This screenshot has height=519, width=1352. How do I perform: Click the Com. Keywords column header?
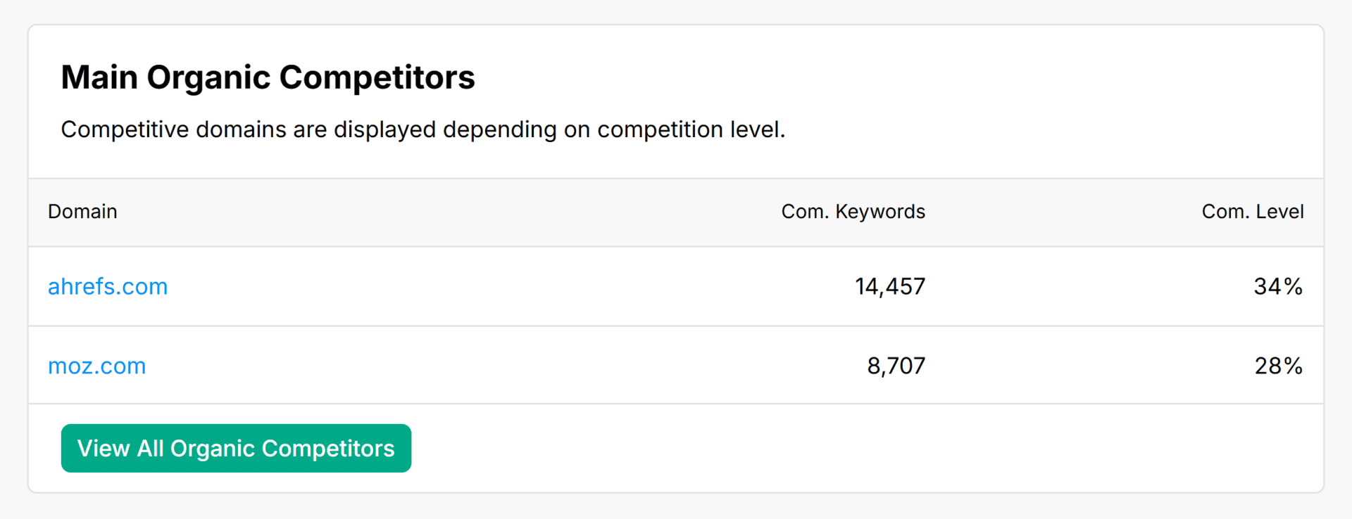coord(853,212)
